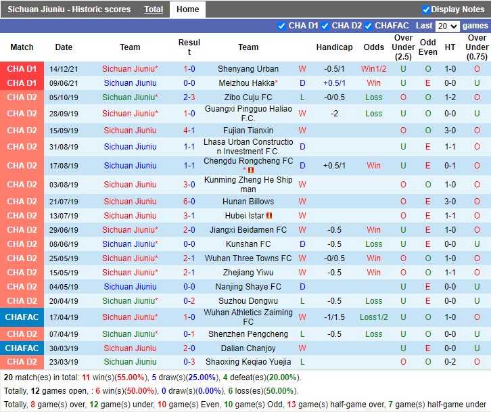Screen dimensions: 491x412
Task: Click the Date column header
Action: (x=64, y=47)
